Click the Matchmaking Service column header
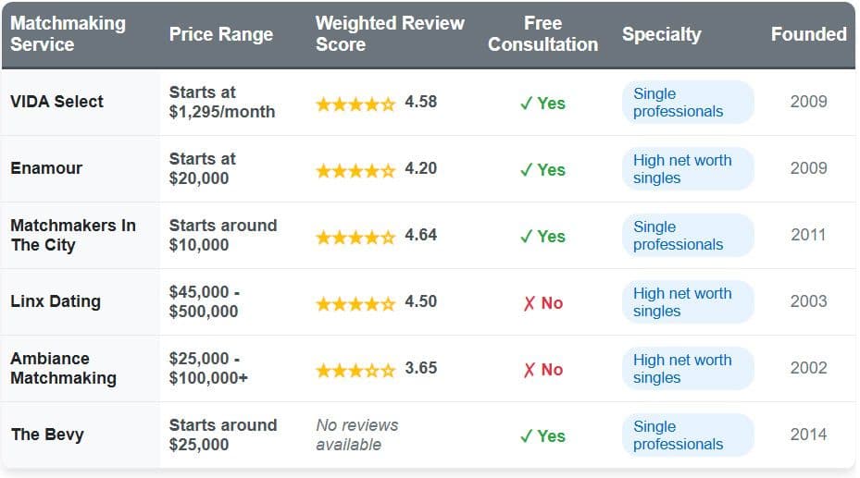Image resolution: width=860 pixels, height=478 pixels. pos(68,34)
